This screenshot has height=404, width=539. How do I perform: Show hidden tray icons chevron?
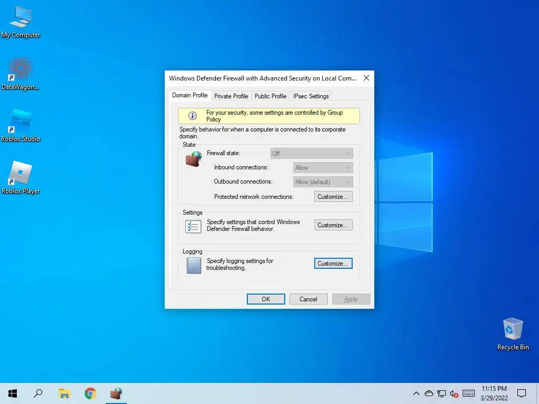tap(416, 393)
